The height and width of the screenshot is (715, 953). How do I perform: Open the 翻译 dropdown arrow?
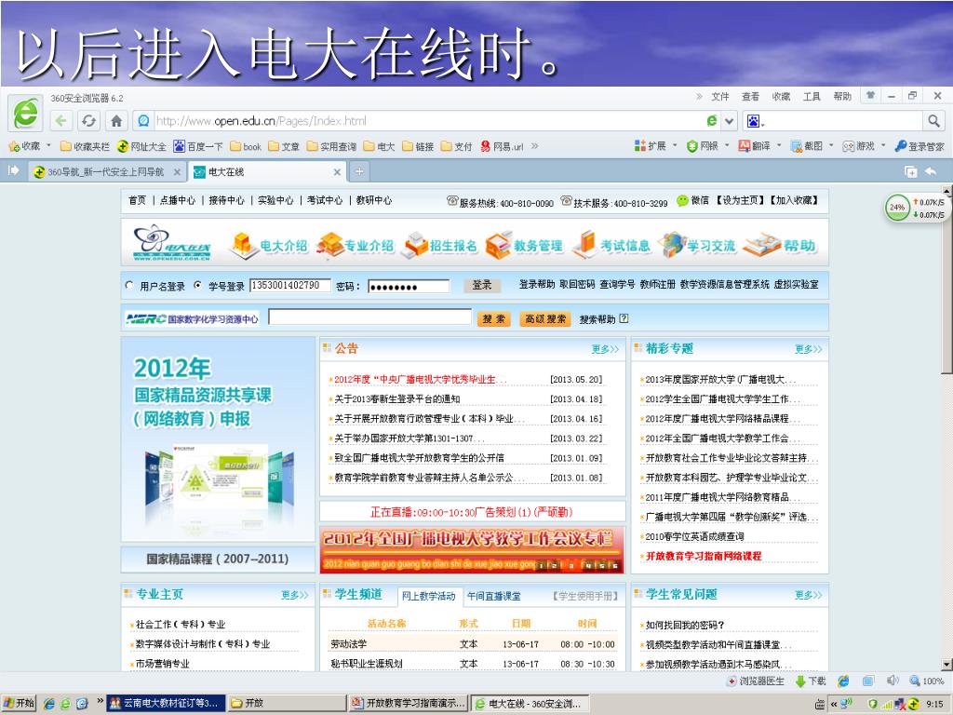(x=779, y=146)
